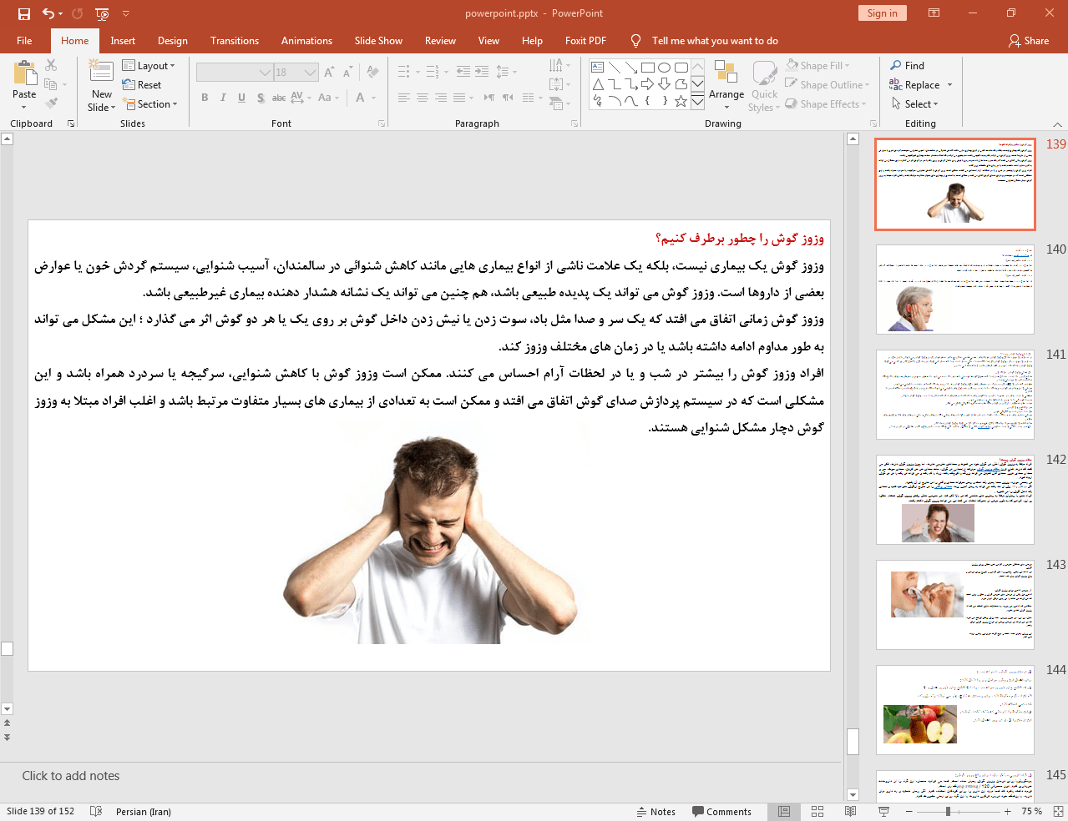The width and height of the screenshot is (1068, 821).
Task: Expand the shapes gallery
Action: 697,102
